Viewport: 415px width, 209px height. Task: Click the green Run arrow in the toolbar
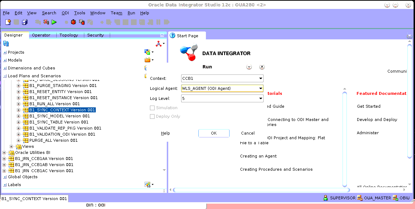[54, 22]
